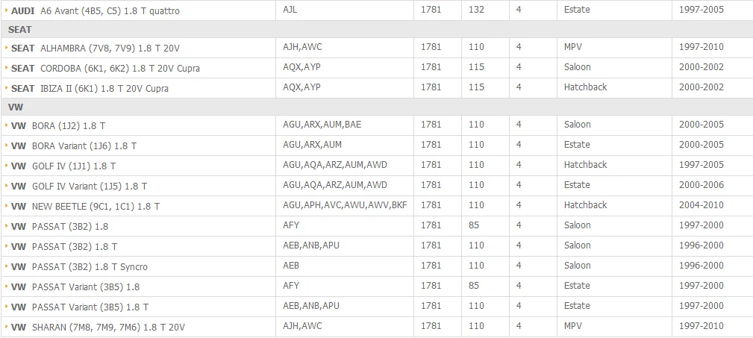The image size is (753, 338).
Task: Open AUDI A6 Avant 1.8 T quattro entry
Action: [95, 10]
